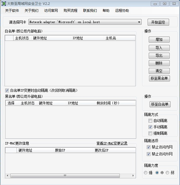Viewport: 180px width, 185px height.
Task: Click the 删除 button
Action: point(159,63)
